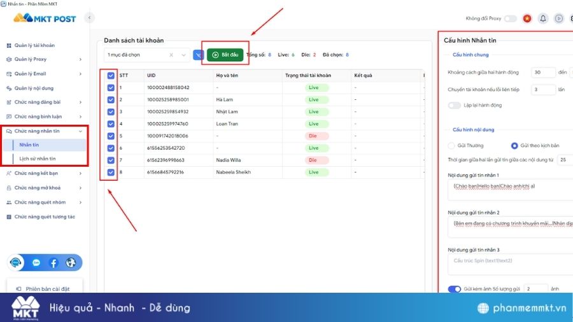The image size is (573, 322).
Task: Clear selection with the X in dropdown
Action: point(171,55)
